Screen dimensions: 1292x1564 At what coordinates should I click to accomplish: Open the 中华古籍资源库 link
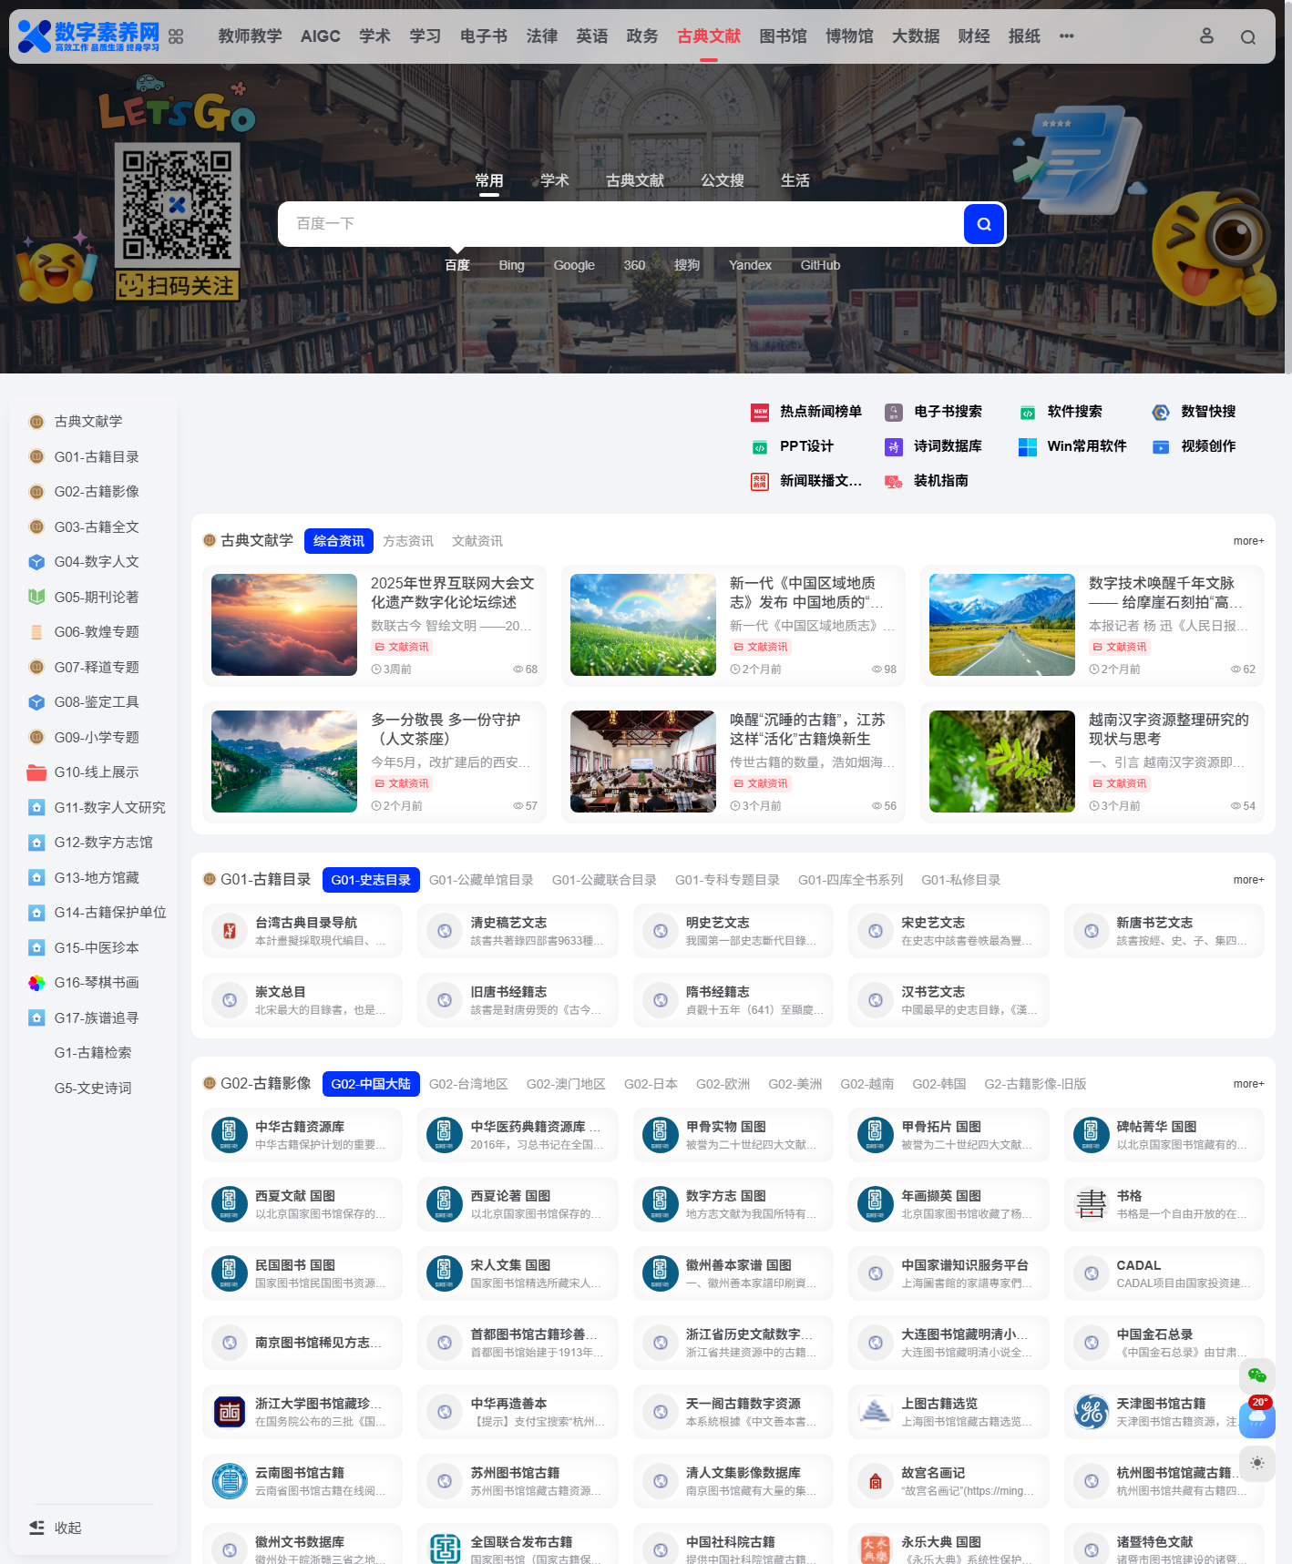click(x=302, y=1135)
